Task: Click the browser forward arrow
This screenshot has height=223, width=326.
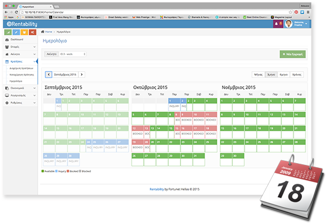Action: pyautogui.click(x=11, y=12)
